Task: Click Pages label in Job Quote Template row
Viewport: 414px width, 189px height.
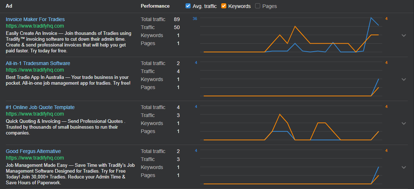Action: [147, 131]
